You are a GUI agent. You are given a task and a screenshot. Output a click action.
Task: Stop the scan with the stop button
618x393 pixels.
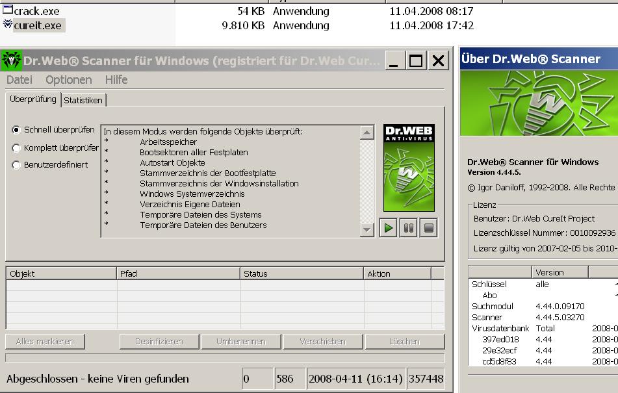click(428, 228)
